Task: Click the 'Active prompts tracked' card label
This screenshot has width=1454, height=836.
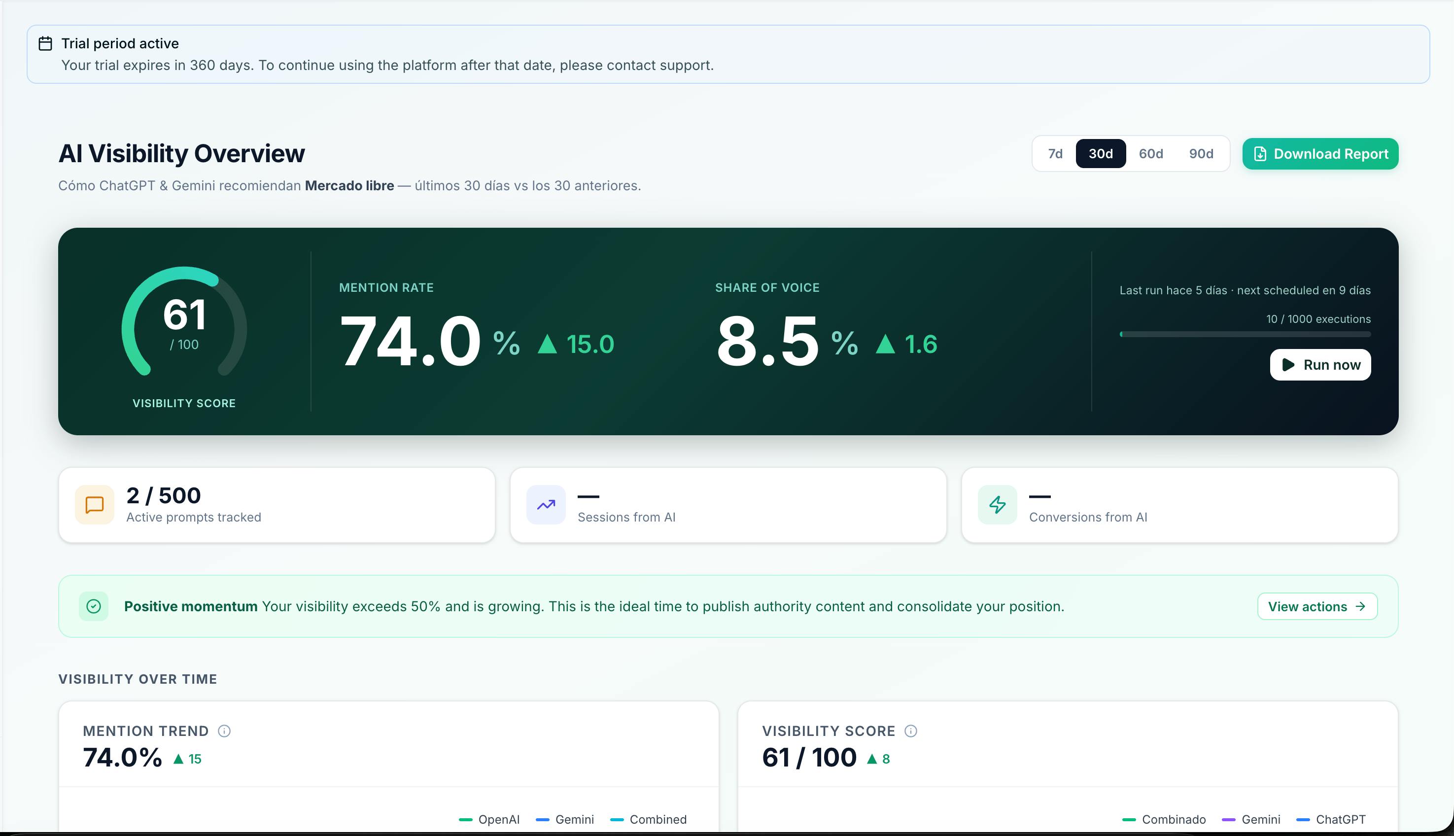Action: 193,518
